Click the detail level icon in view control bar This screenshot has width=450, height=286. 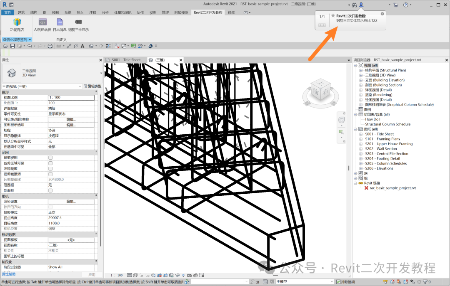tap(130, 275)
